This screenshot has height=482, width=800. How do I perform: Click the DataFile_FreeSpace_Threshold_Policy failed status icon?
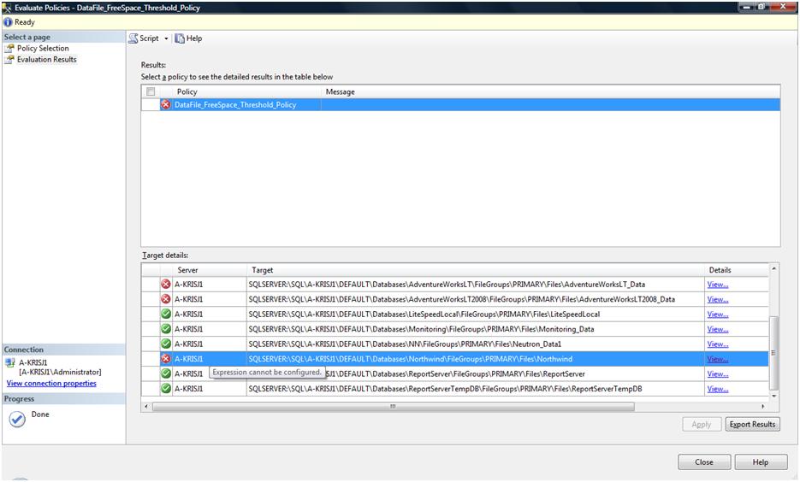point(166,104)
